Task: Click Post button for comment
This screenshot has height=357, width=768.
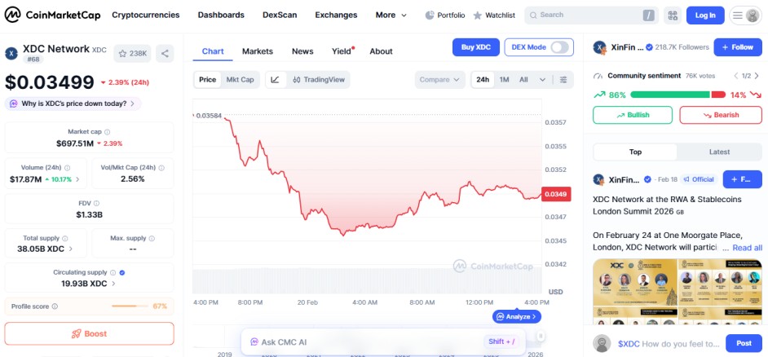Action: tap(744, 343)
